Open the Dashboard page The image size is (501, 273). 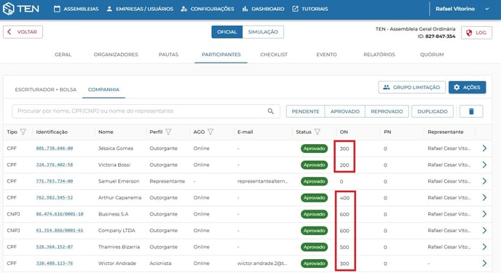pos(263,9)
